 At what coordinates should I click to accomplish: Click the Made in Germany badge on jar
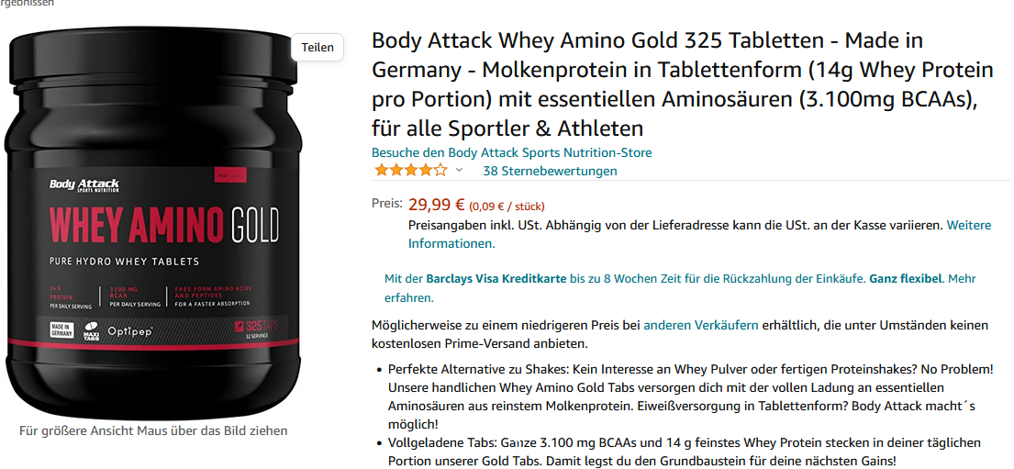point(62,329)
